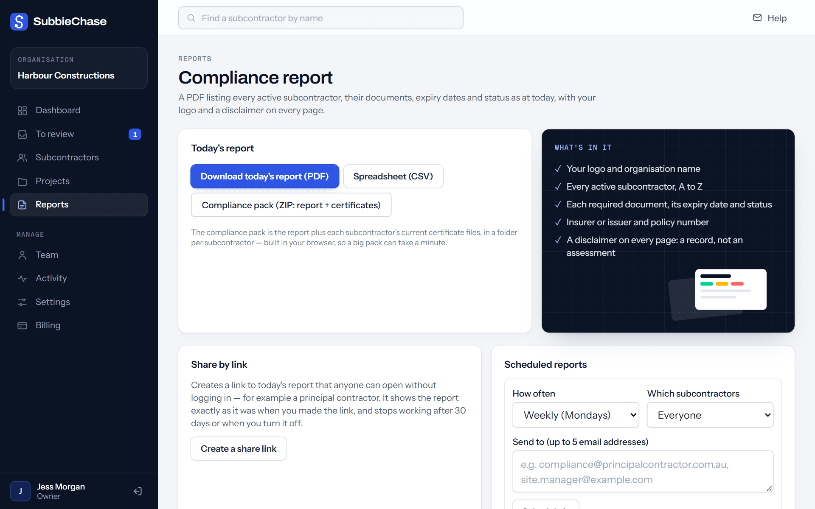Open Billing from the sidebar
815x509 pixels.
point(79,326)
